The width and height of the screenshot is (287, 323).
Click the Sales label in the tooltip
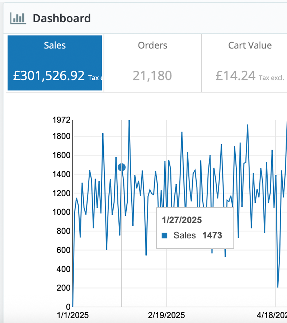[x=185, y=235]
